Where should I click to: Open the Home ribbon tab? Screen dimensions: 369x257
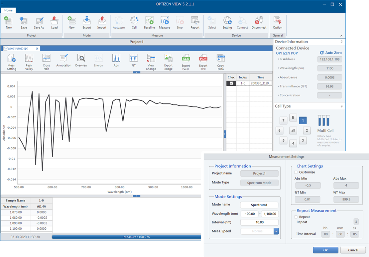point(8,10)
